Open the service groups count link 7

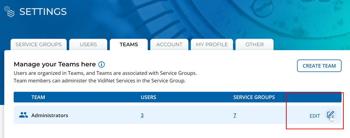coord(235,115)
